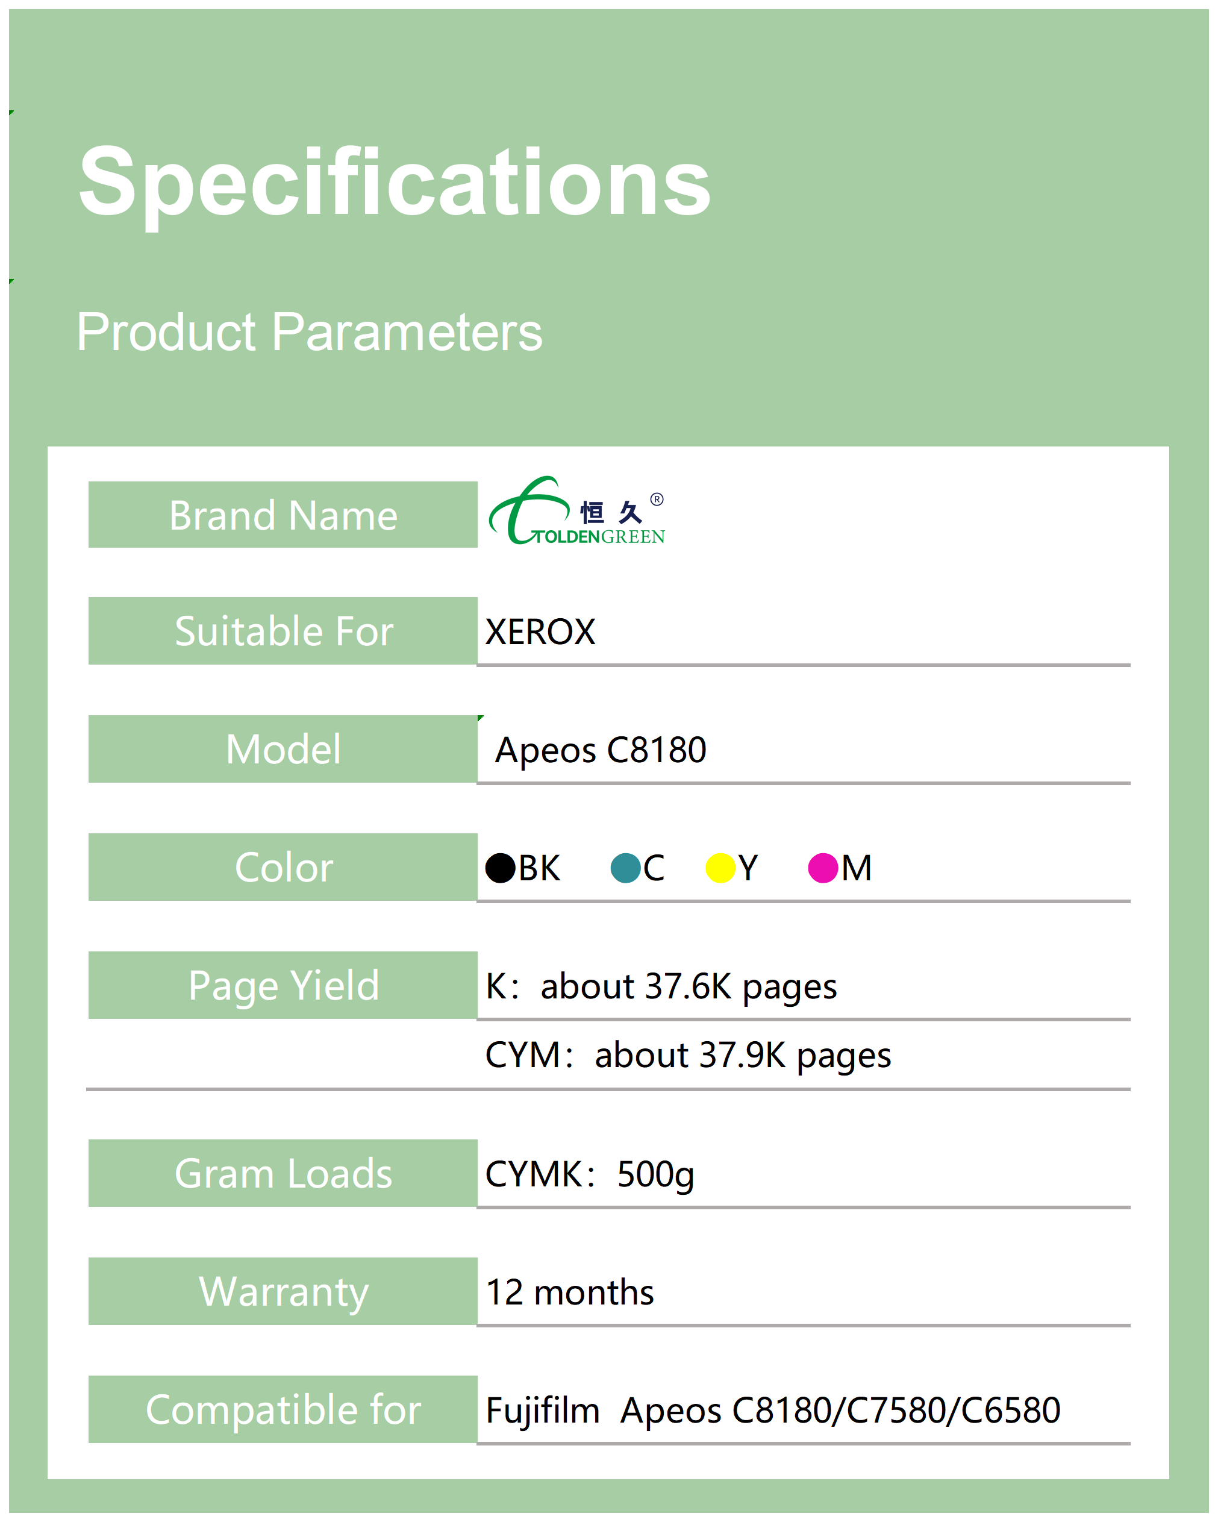Click the Compatible for label
Image resolution: width=1218 pixels, height=1522 pixels.
(283, 1410)
